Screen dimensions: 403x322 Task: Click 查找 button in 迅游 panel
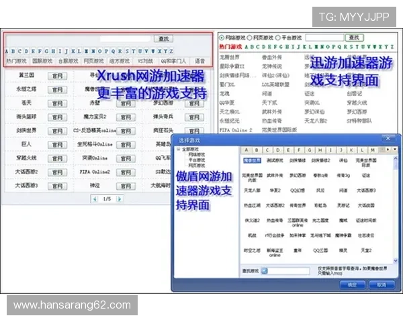coord(354,38)
